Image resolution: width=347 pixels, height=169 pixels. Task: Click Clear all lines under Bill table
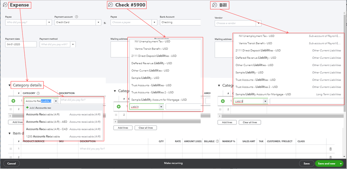pos(250,122)
